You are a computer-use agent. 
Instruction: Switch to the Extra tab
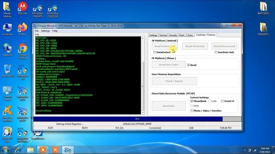[x=190, y=35]
